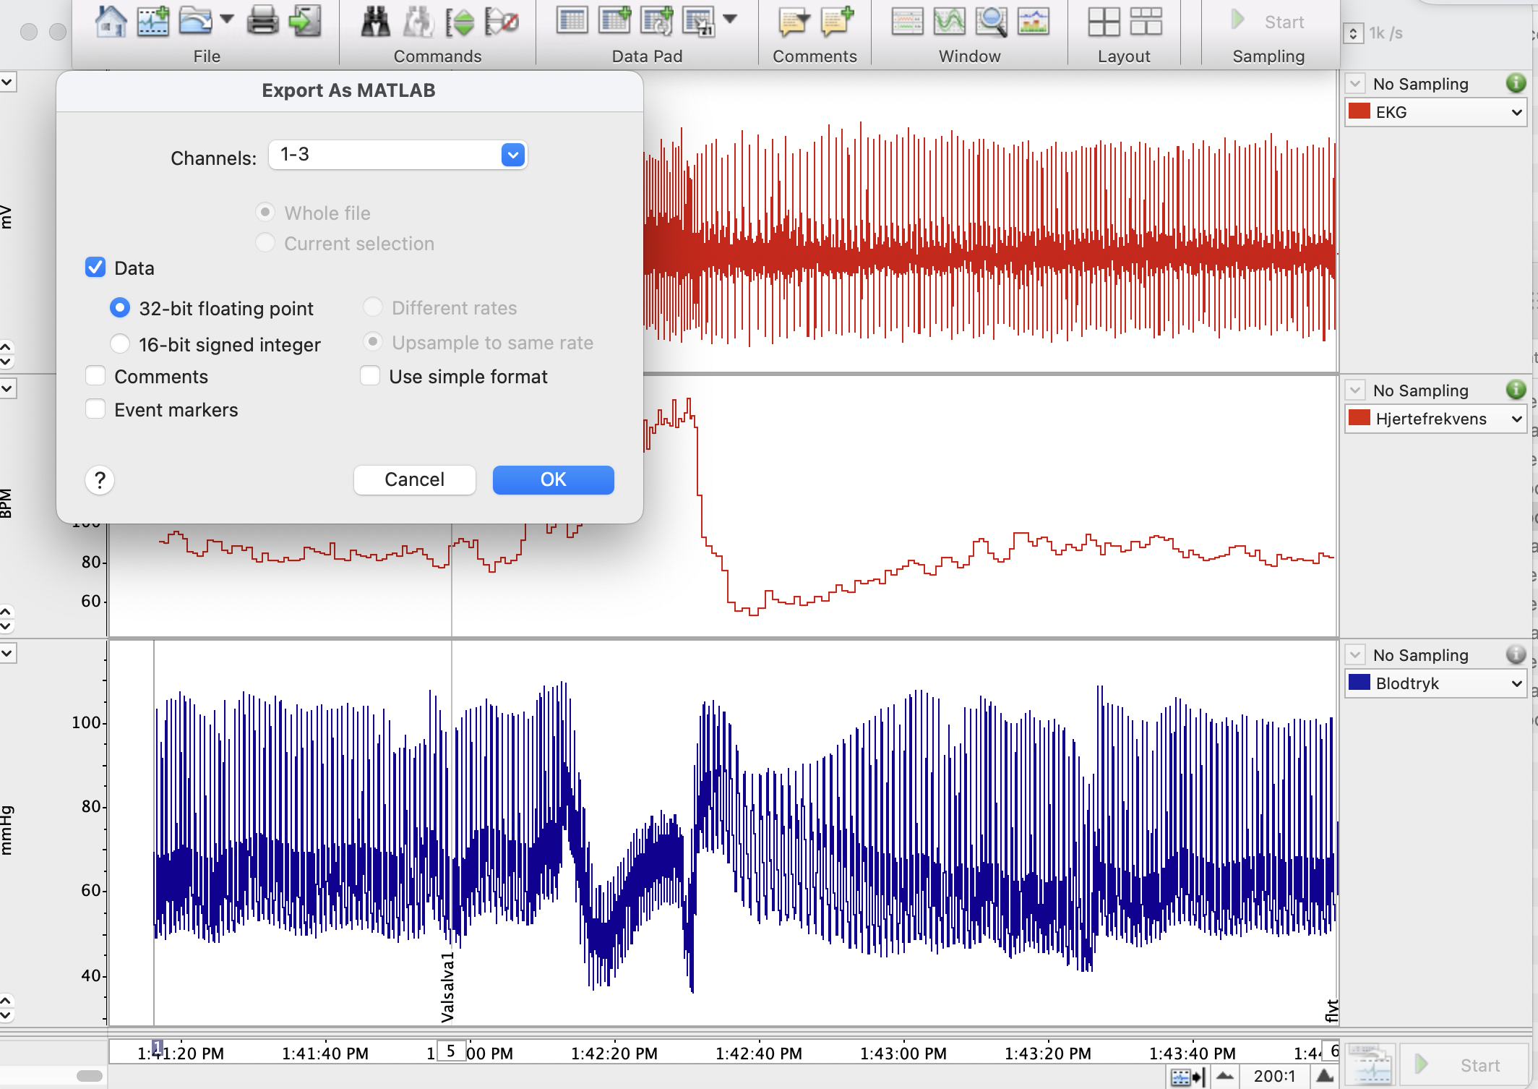This screenshot has height=1089, width=1538.
Task: Click the auto-scale vertical arrows icon
Action: (459, 22)
